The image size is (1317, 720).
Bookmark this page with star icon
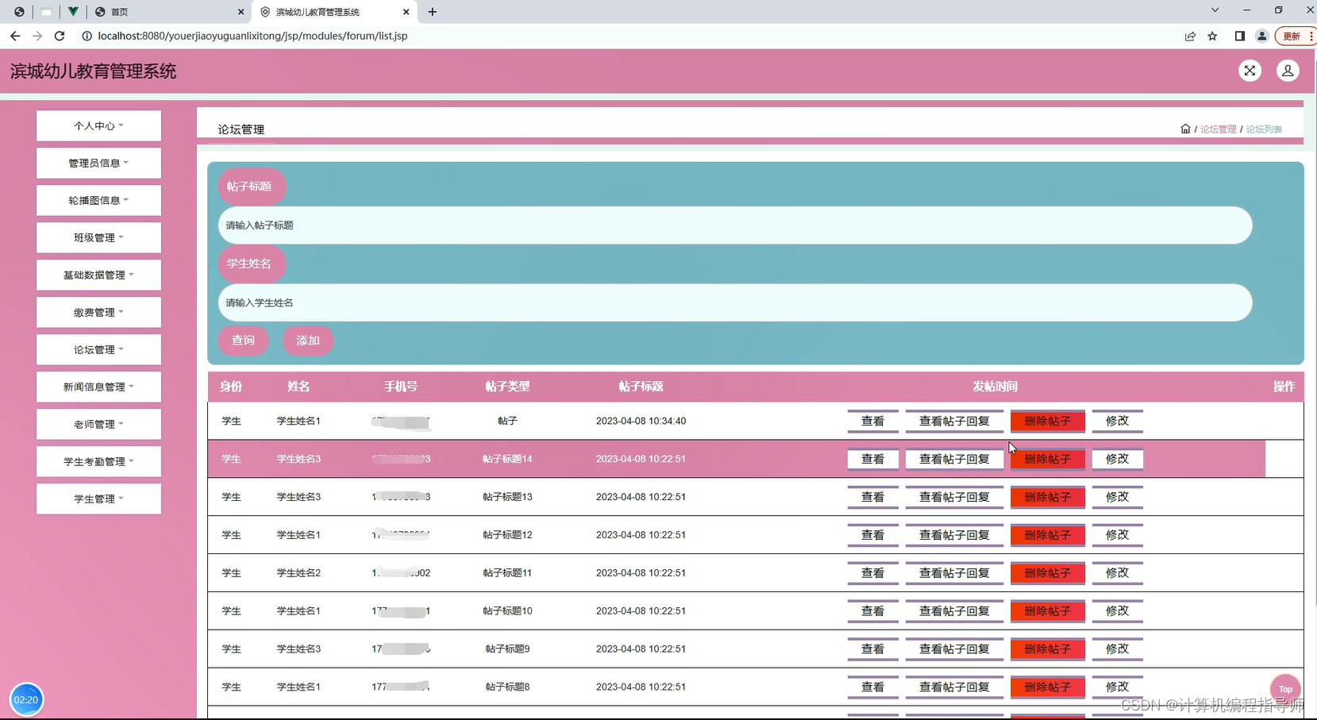(1212, 36)
